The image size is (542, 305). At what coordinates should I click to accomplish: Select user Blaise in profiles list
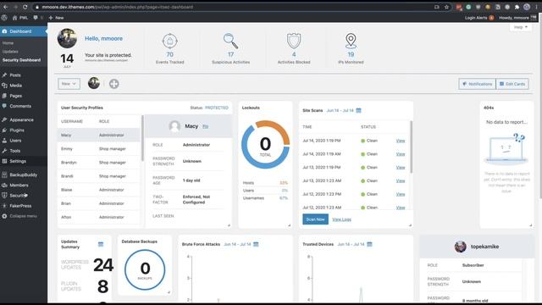click(99, 190)
